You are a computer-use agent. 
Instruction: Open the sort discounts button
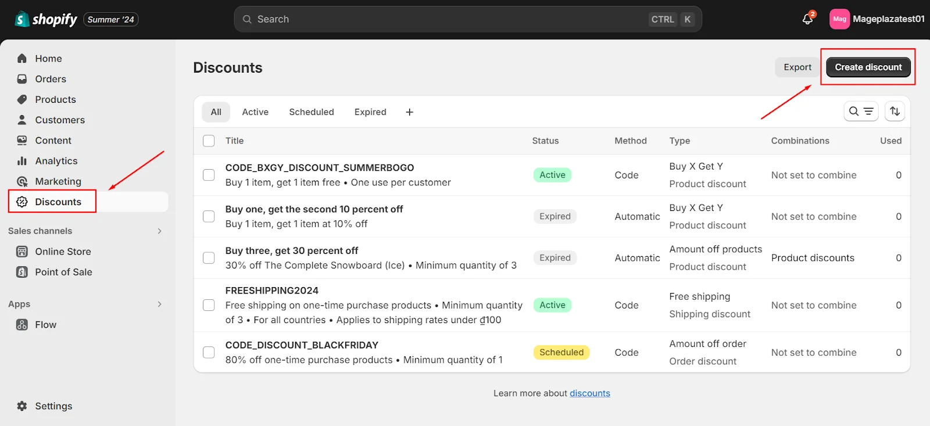coord(895,111)
